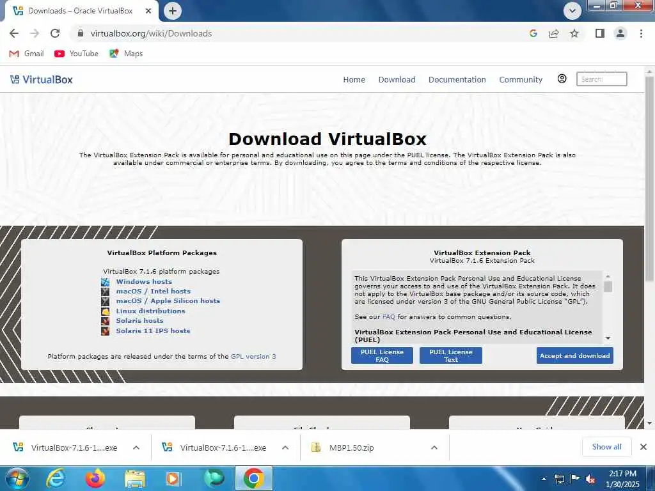Click the browser forward arrow
The image size is (655, 491).
[35, 33]
